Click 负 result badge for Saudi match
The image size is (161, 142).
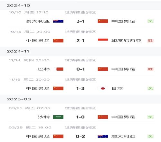coord(150,117)
